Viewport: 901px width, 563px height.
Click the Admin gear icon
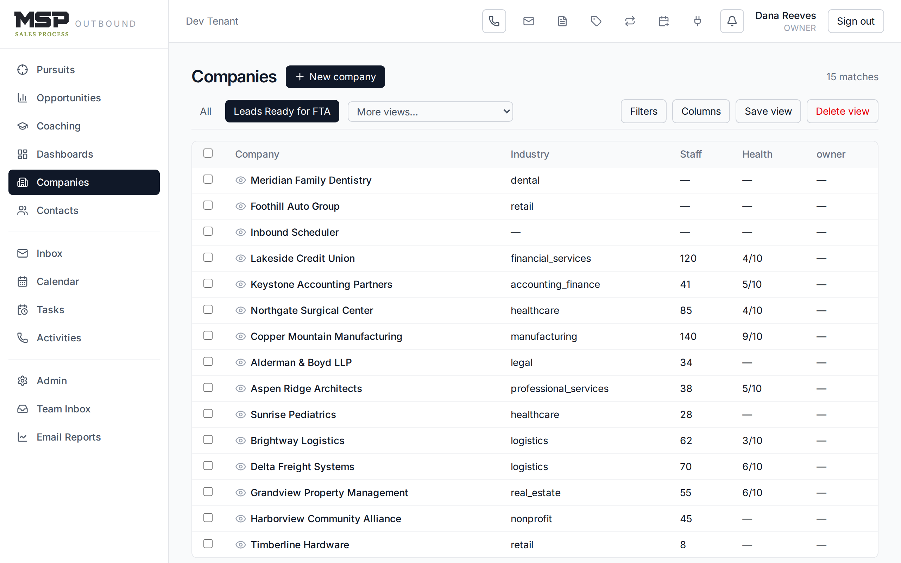click(23, 380)
